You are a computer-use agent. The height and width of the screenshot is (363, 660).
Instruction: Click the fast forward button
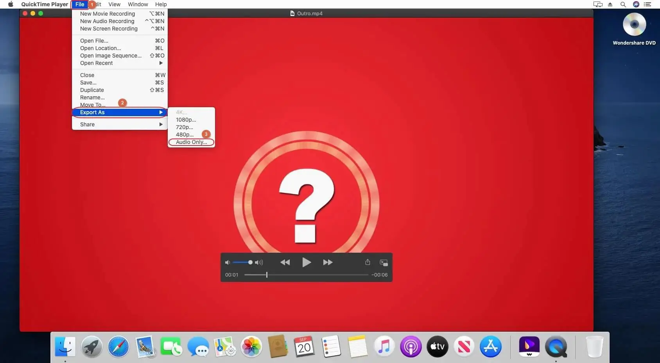pos(328,262)
